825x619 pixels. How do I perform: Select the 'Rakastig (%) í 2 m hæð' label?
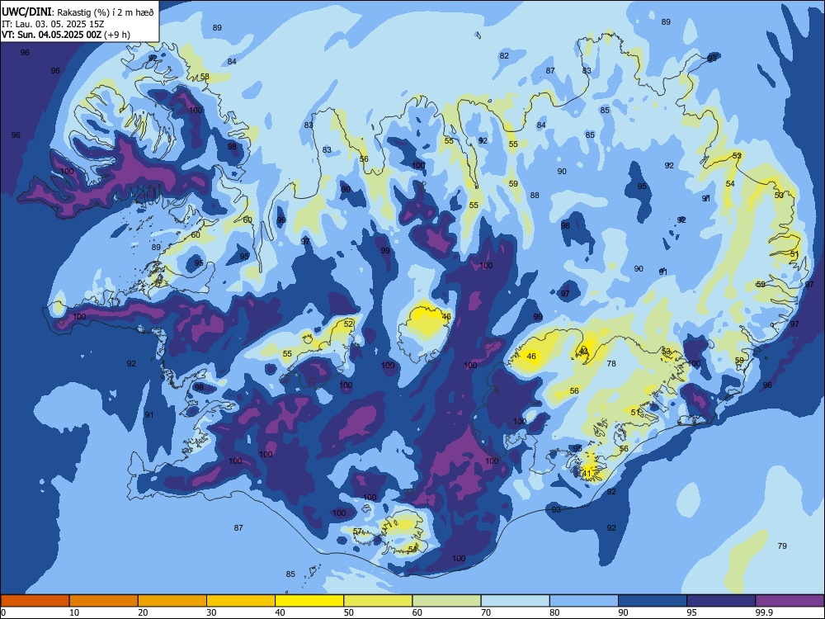point(106,12)
